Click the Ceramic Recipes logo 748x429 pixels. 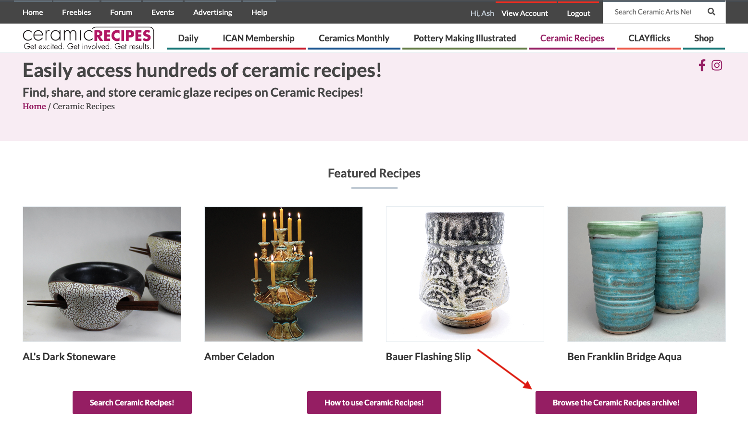pyautogui.click(x=88, y=38)
